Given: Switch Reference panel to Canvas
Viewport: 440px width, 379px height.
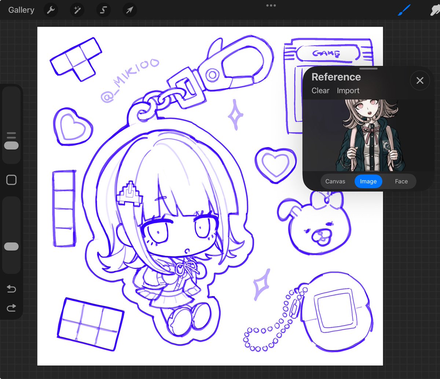Looking at the screenshot, I should pyautogui.click(x=335, y=181).
